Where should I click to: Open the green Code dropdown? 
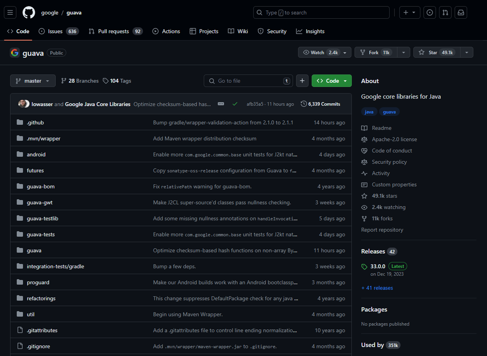pos(332,81)
